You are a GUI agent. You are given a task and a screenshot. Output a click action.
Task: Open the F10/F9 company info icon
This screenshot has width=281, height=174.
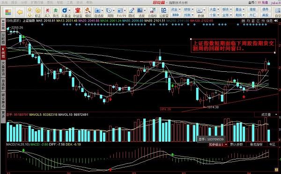coord(121,12)
